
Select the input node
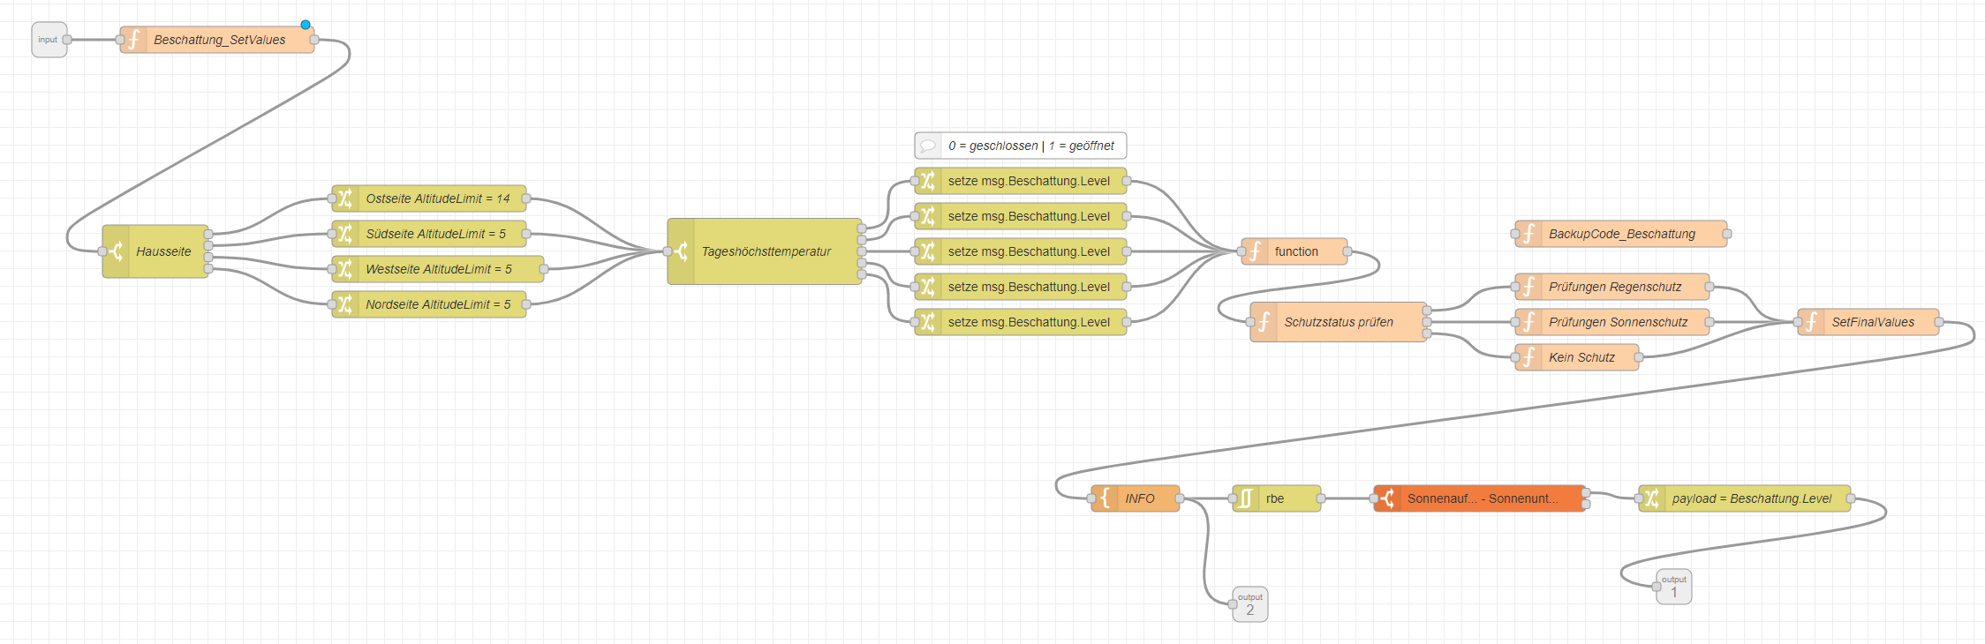49,40
